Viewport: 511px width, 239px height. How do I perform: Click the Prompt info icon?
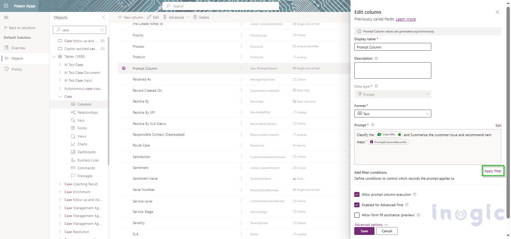point(373,125)
